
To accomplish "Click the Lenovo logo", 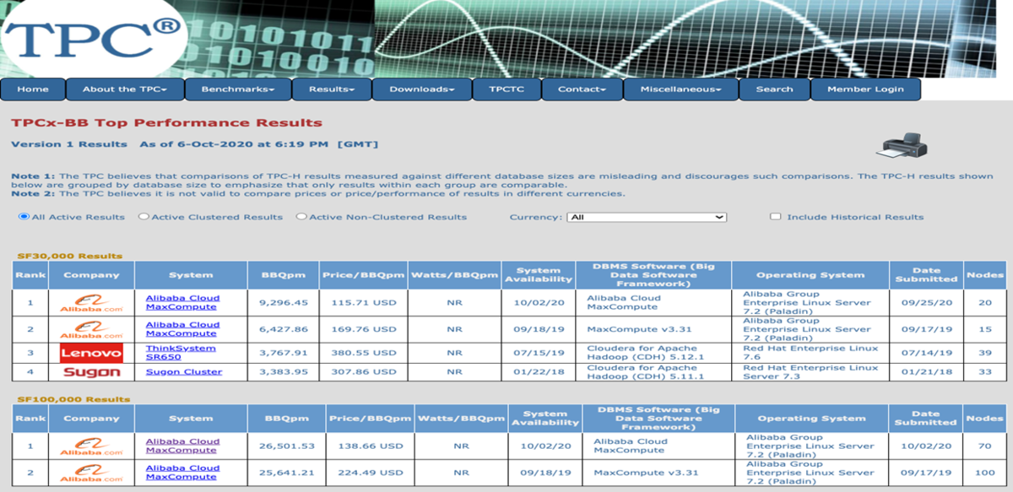I will click(91, 352).
